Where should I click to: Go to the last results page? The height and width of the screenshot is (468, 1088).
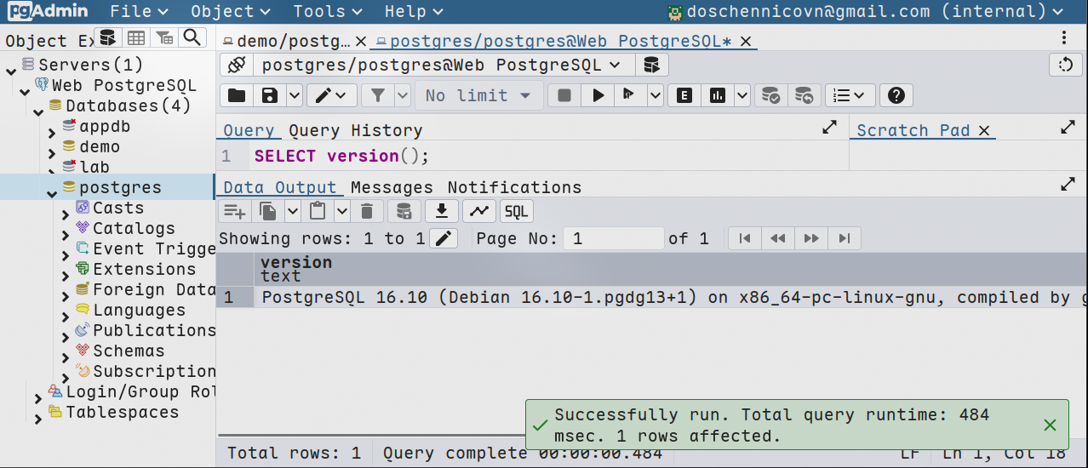pos(844,238)
